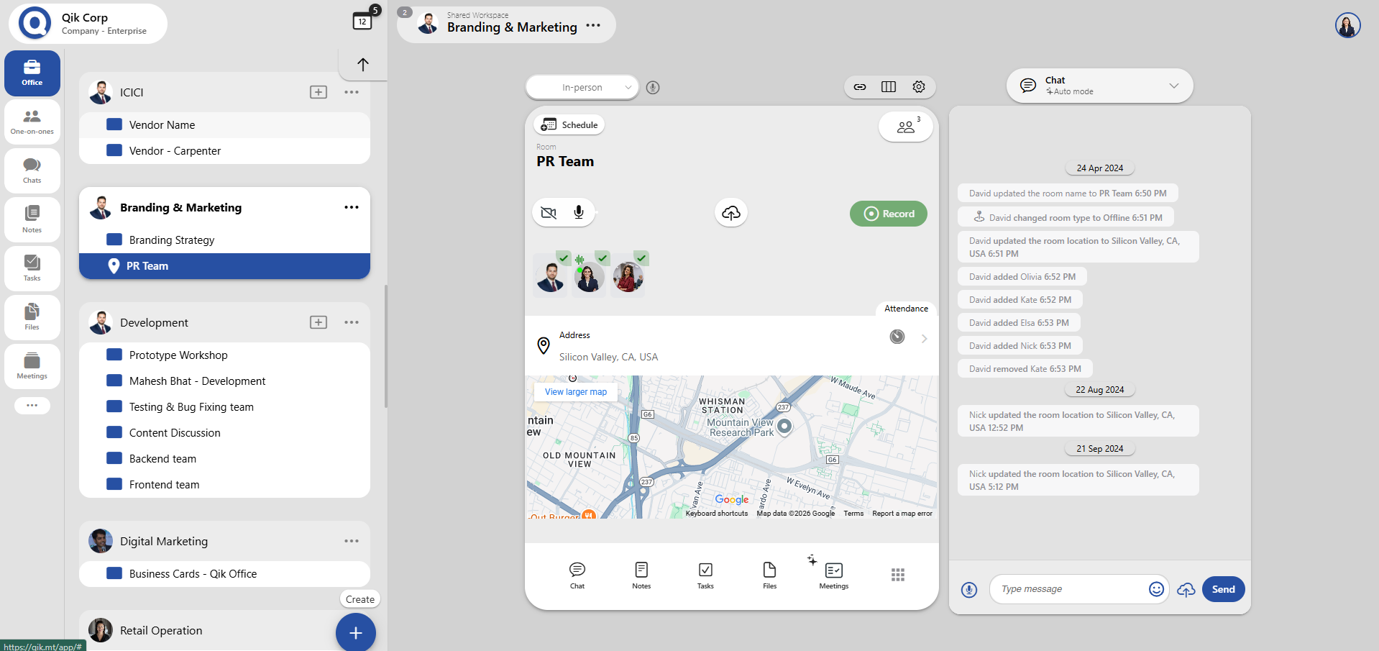Open the apps grid icon
The width and height of the screenshot is (1379, 651).
click(x=898, y=575)
